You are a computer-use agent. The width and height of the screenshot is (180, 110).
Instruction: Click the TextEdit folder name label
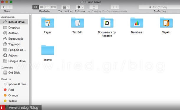[x=77, y=32]
